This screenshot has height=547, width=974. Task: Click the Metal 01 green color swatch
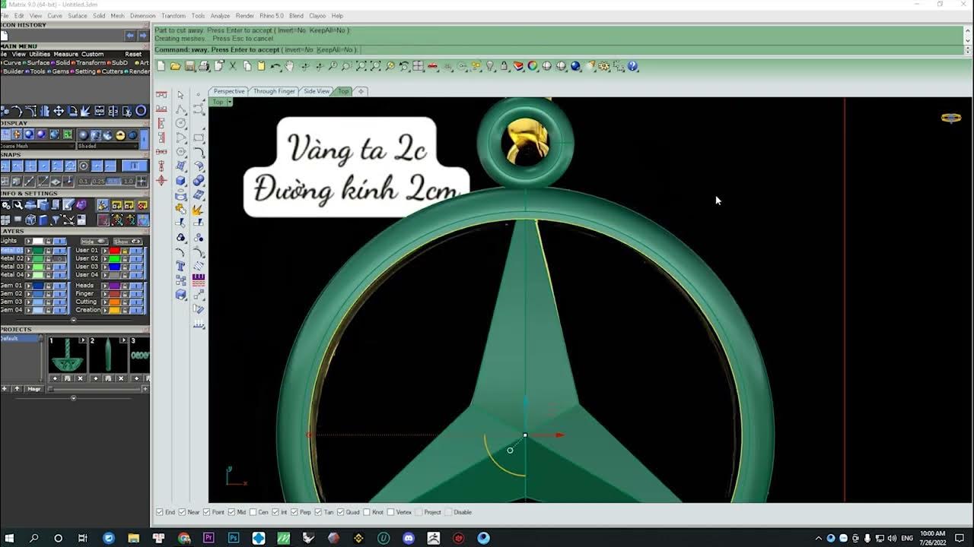38,251
